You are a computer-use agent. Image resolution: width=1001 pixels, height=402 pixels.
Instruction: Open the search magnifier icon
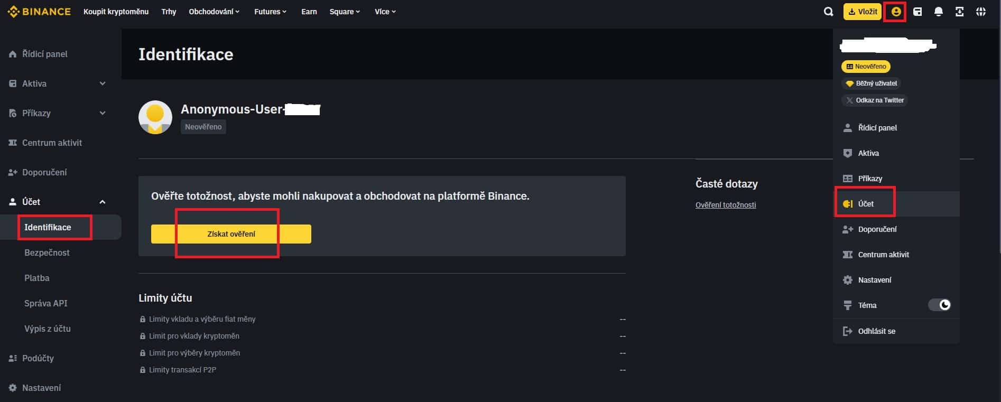(x=828, y=12)
